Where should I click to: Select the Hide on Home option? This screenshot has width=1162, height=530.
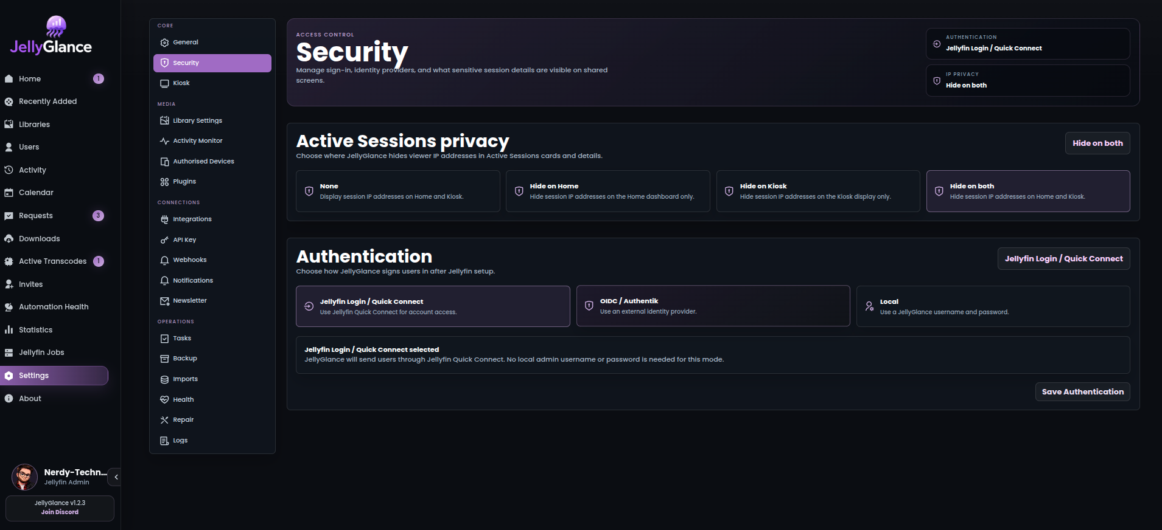608,191
